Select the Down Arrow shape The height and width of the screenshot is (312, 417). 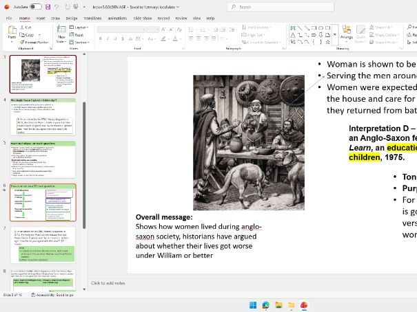tap(321, 35)
